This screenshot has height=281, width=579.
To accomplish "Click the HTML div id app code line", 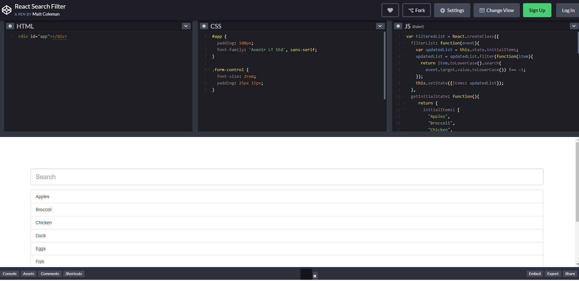I will (x=43, y=37).
